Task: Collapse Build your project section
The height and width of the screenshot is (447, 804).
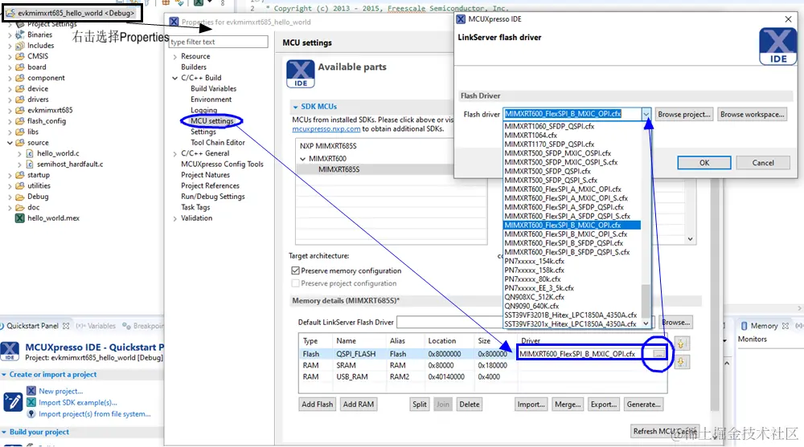Action: click(4, 432)
